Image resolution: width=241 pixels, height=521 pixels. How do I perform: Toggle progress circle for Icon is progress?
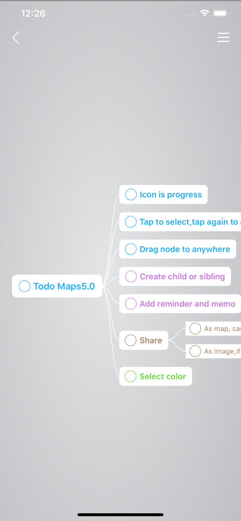[131, 194]
